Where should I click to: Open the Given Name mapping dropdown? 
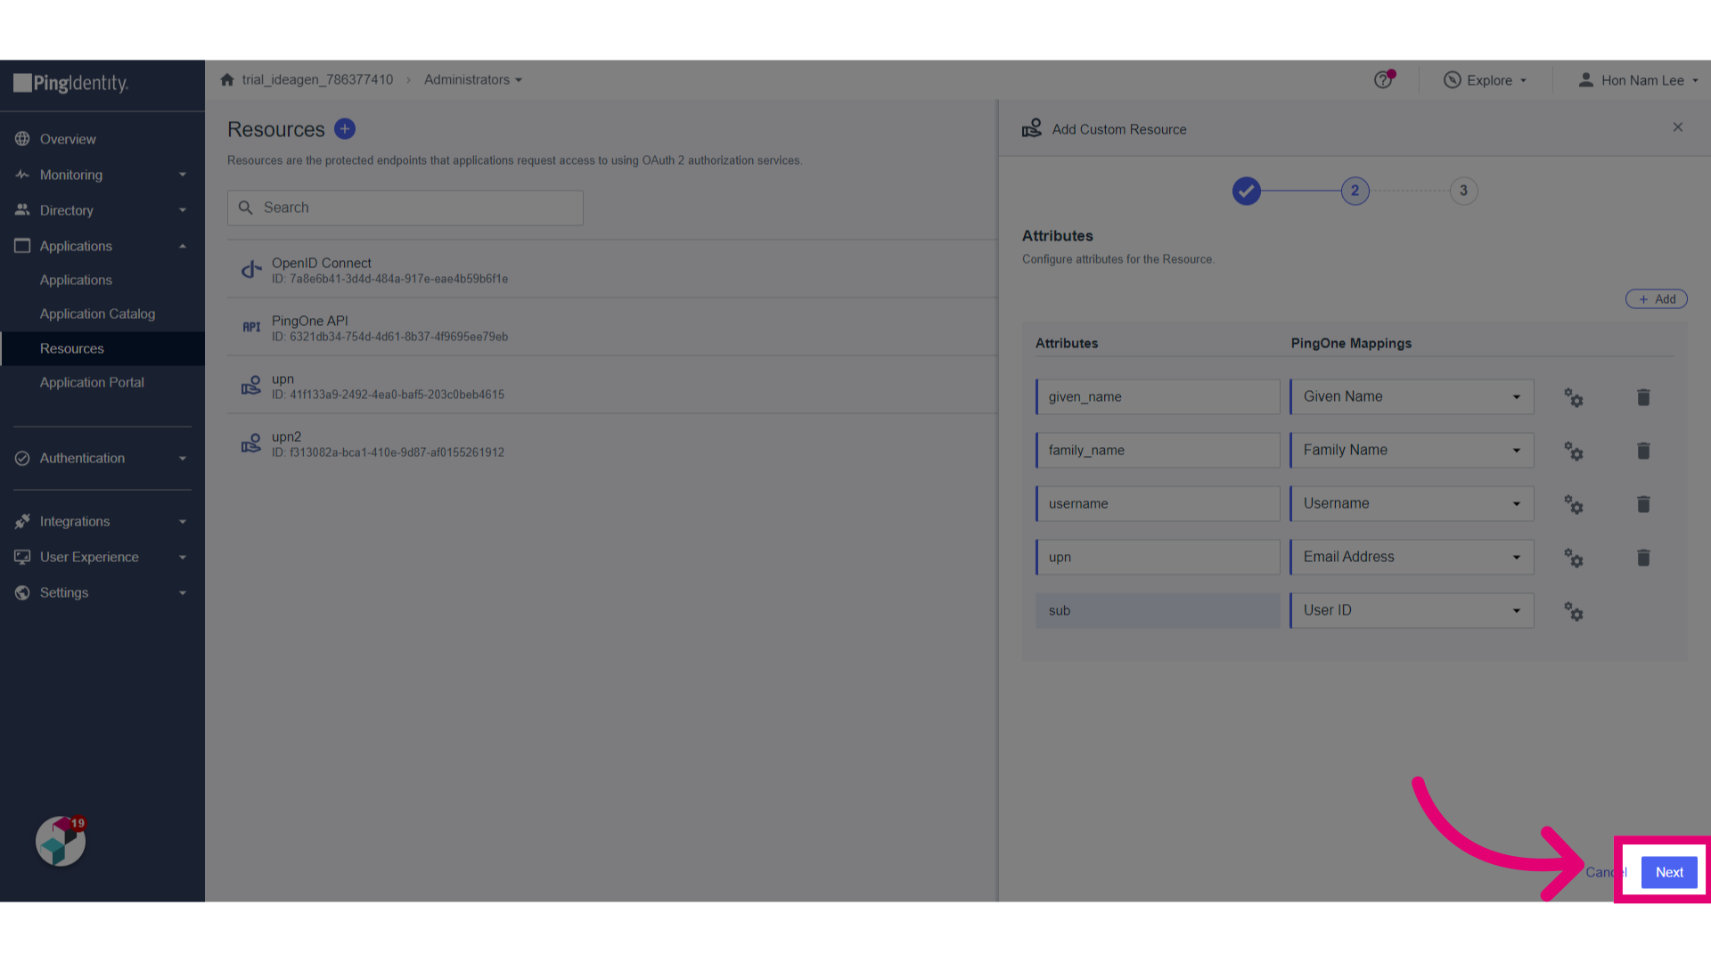[x=1412, y=396]
